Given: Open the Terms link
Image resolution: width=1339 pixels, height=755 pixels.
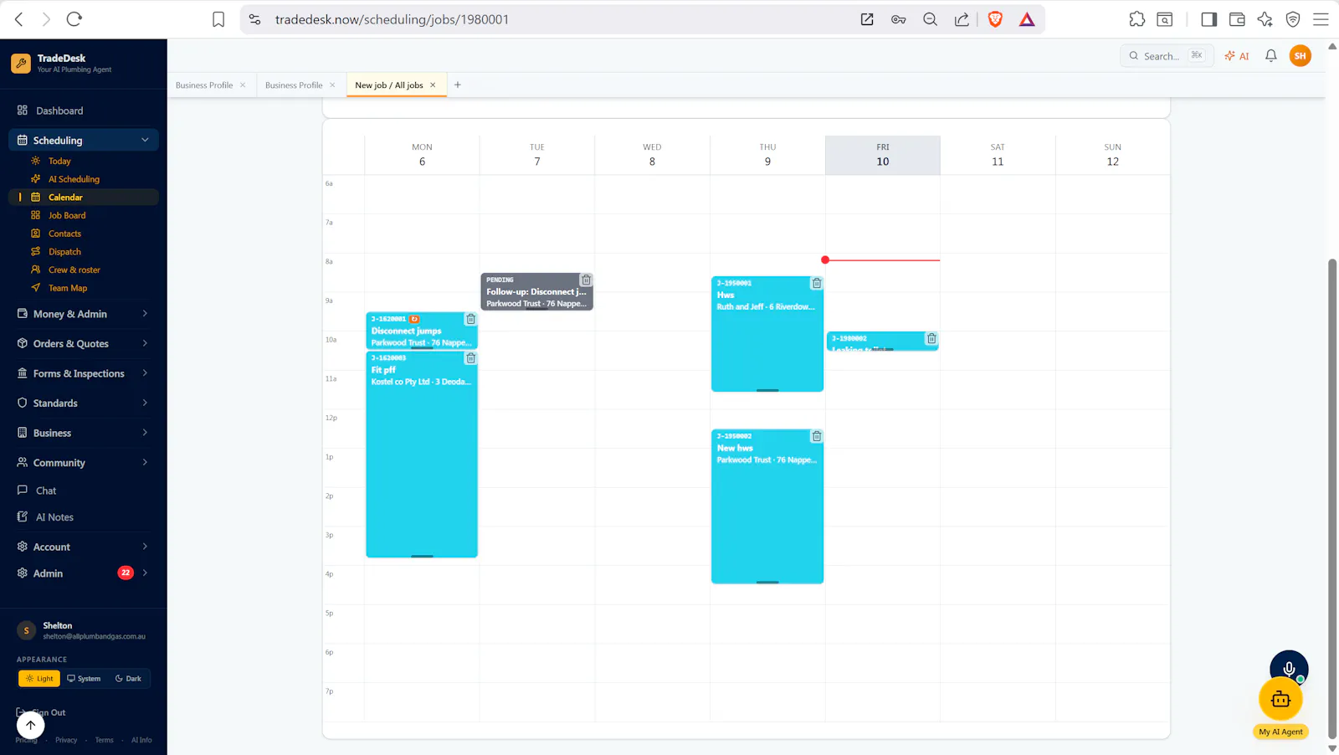Looking at the screenshot, I should coord(104,740).
